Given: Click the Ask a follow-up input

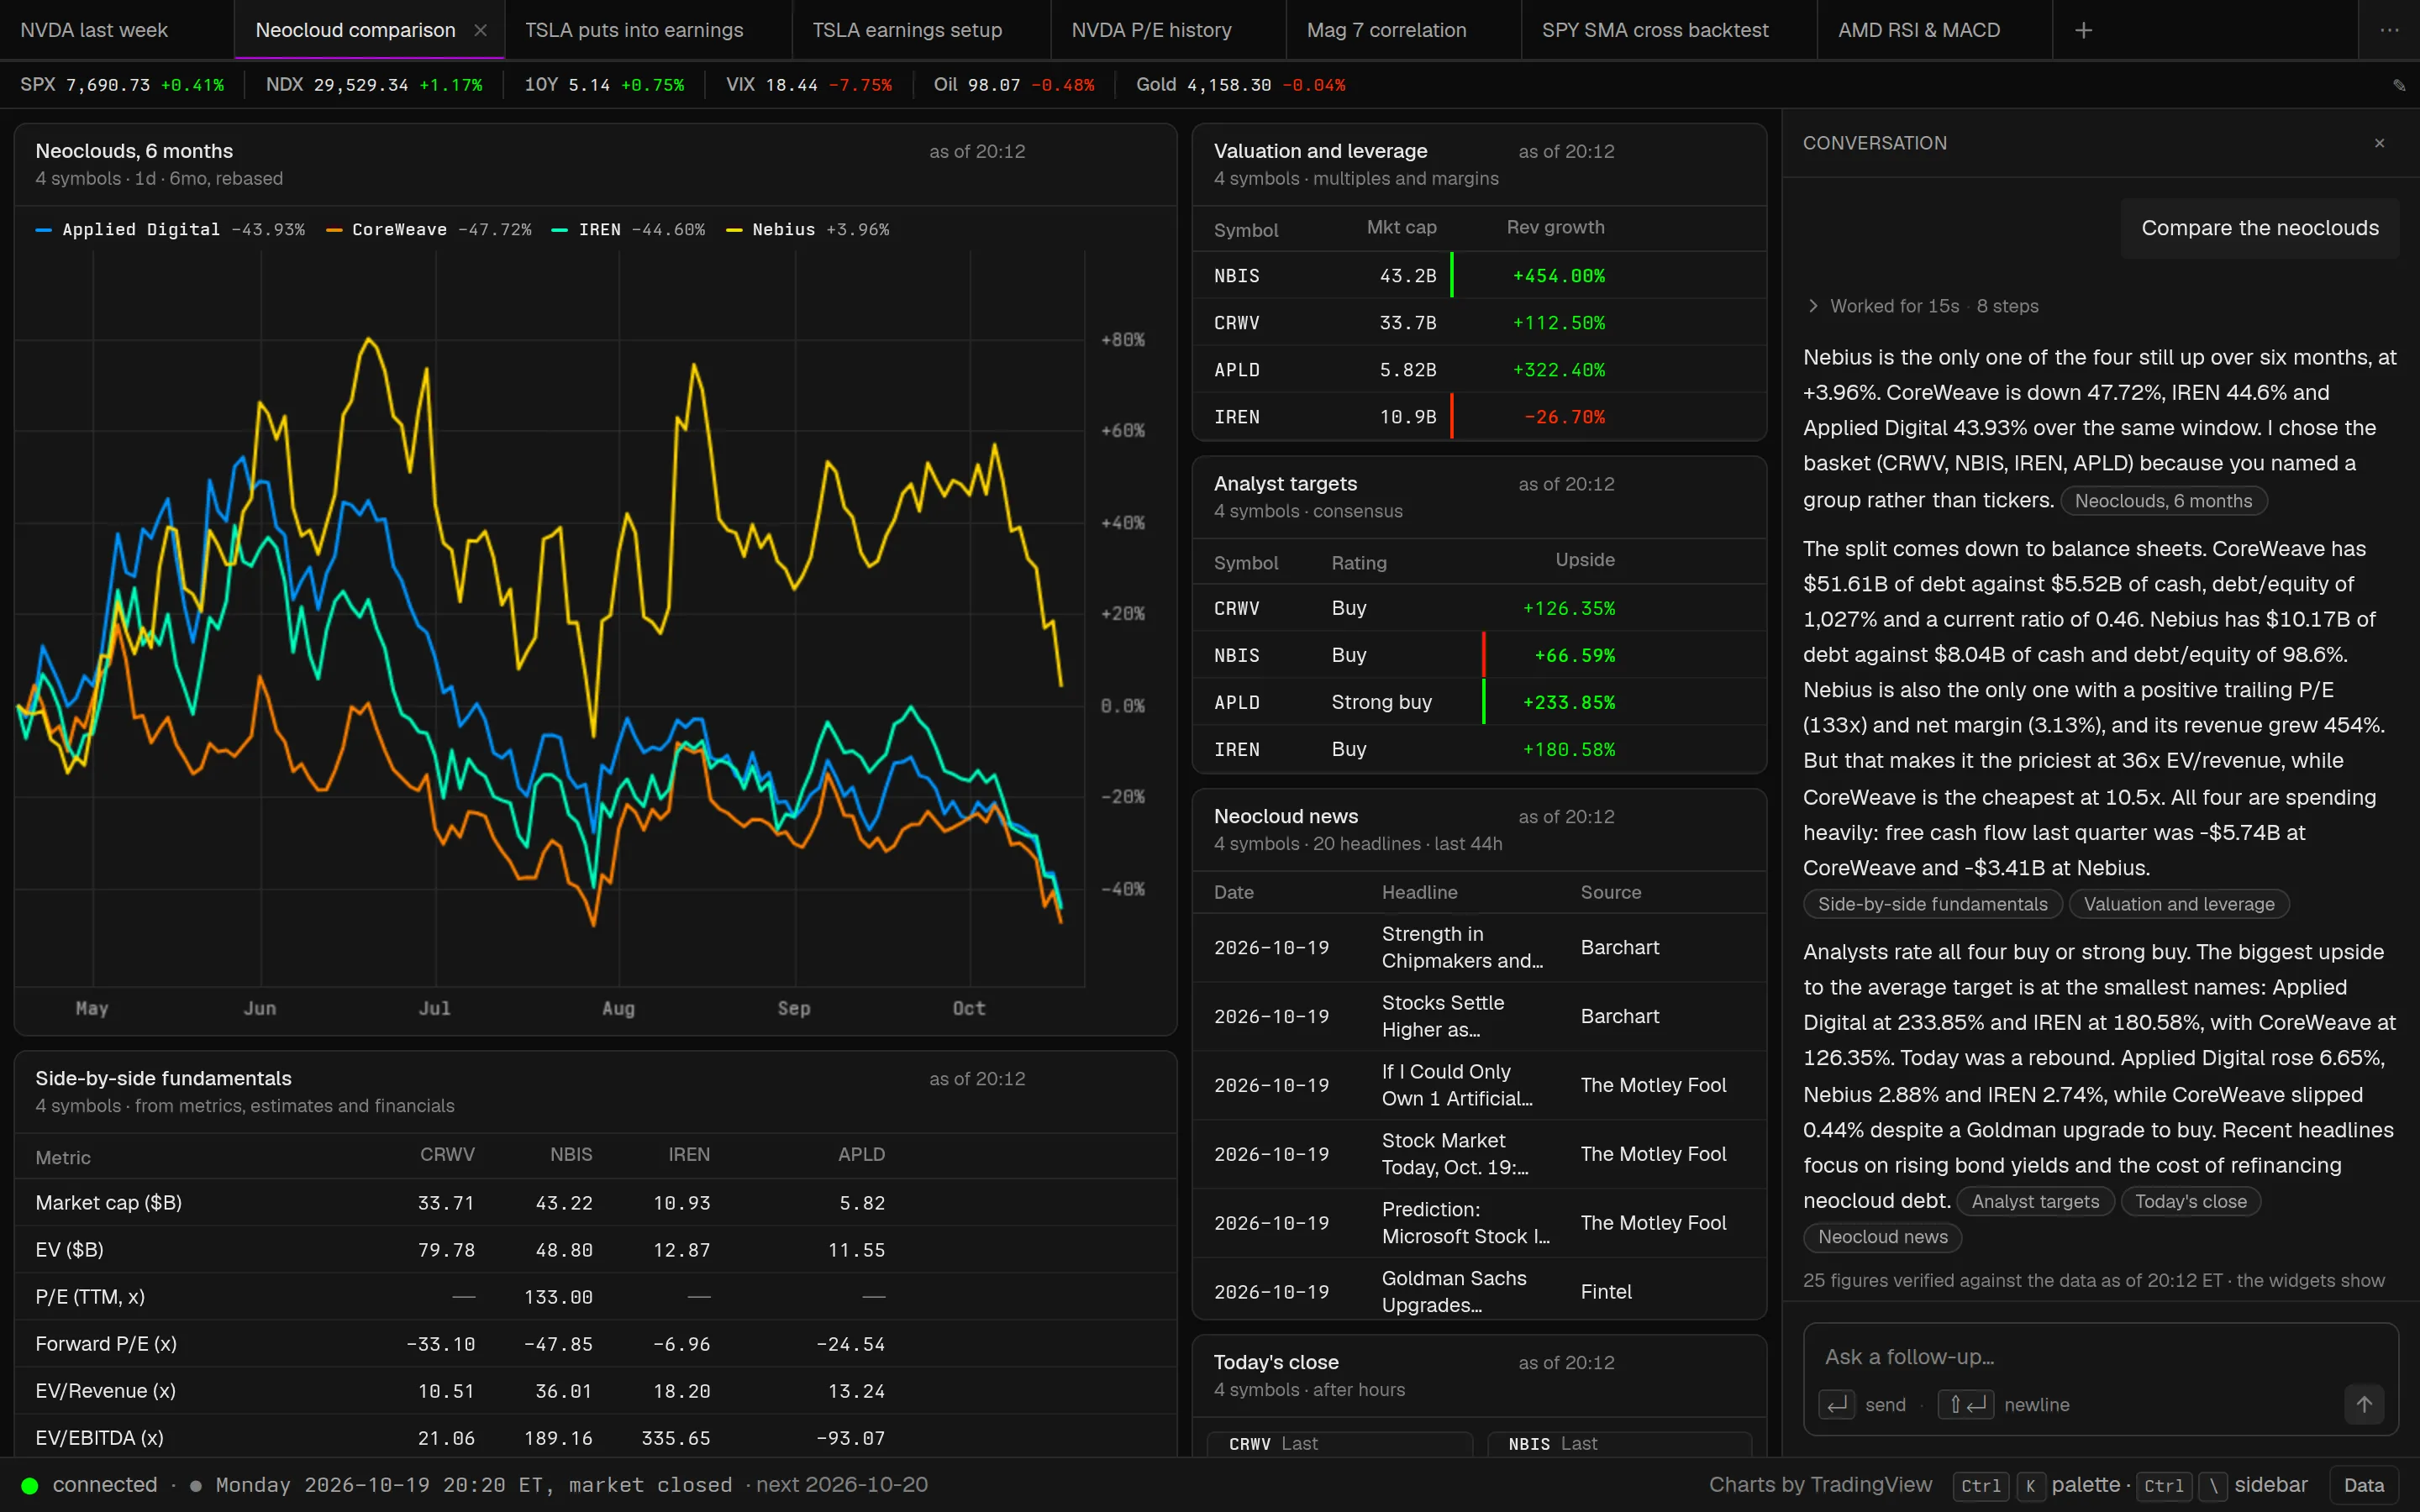Looking at the screenshot, I should pos(2100,1357).
